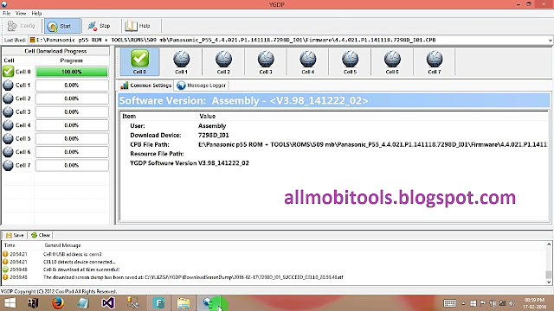Click Cell 7 globe icon in progress list

(8, 165)
